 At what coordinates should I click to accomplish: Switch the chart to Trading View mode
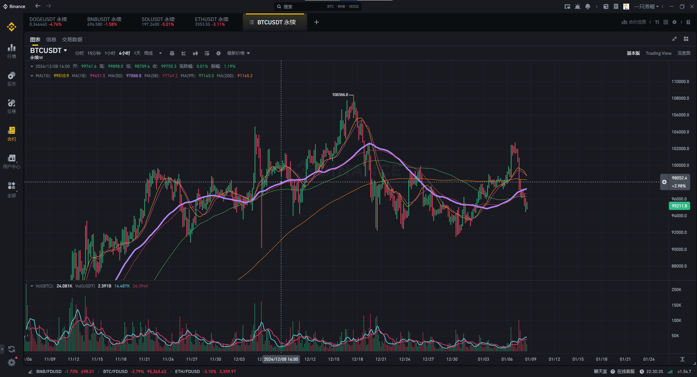tap(658, 53)
